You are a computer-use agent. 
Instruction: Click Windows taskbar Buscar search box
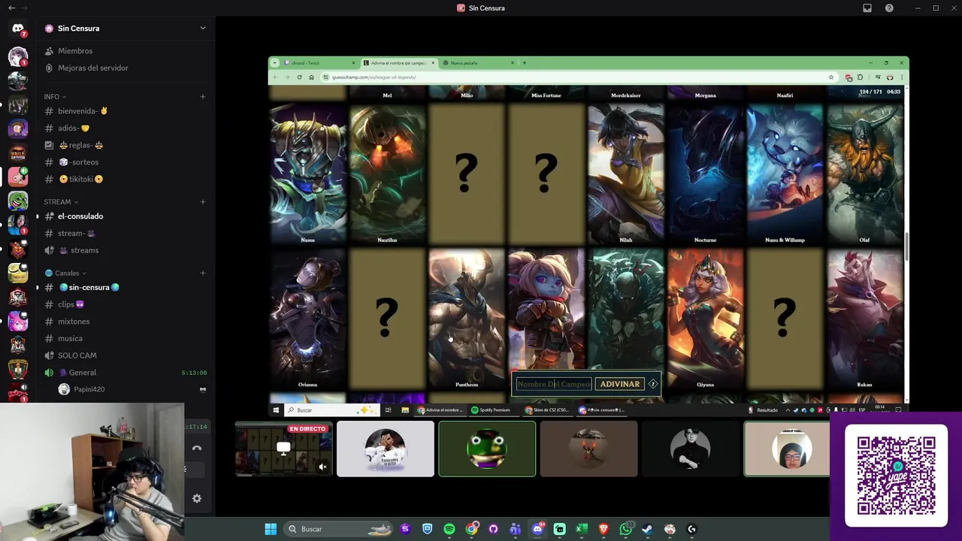tap(339, 529)
